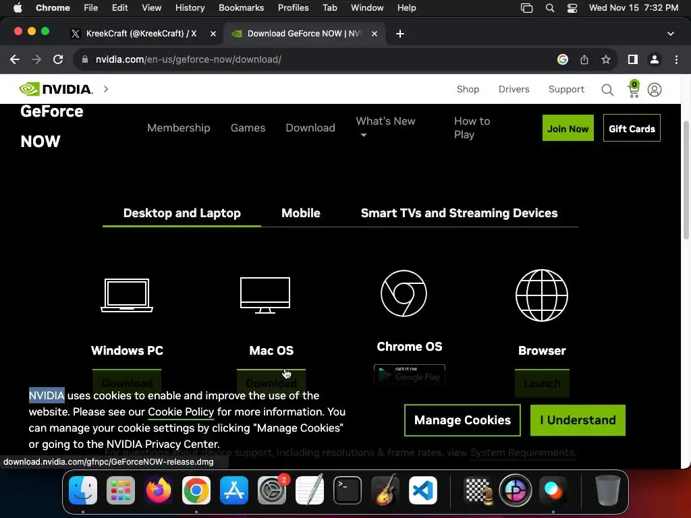Viewport: 691px width, 518px height.
Task: Open the Membership nav link
Action: coord(178,127)
